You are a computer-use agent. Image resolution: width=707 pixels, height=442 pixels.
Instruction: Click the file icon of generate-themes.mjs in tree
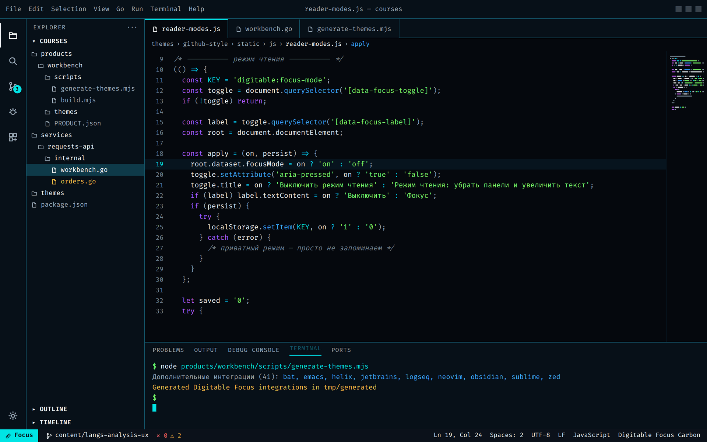pyautogui.click(x=54, y=89)
